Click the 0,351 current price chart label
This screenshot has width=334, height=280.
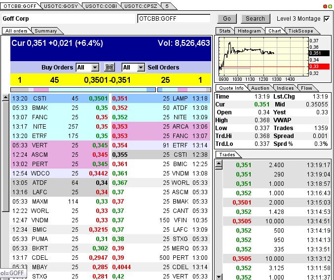[x=319, y=53]
